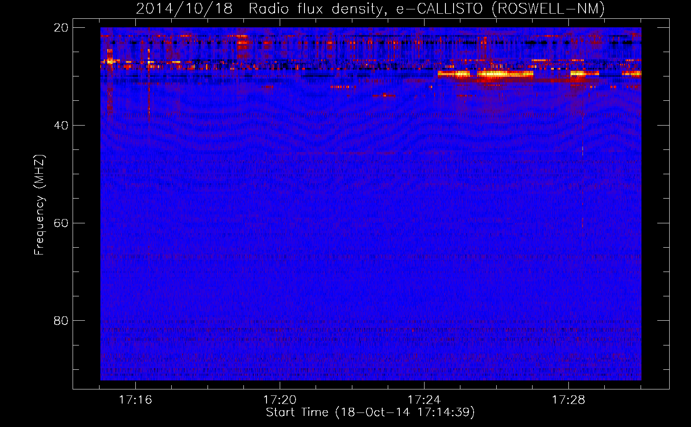Click the time tick label '17:16'
This screenshot has width=691, height=427.
135,400
